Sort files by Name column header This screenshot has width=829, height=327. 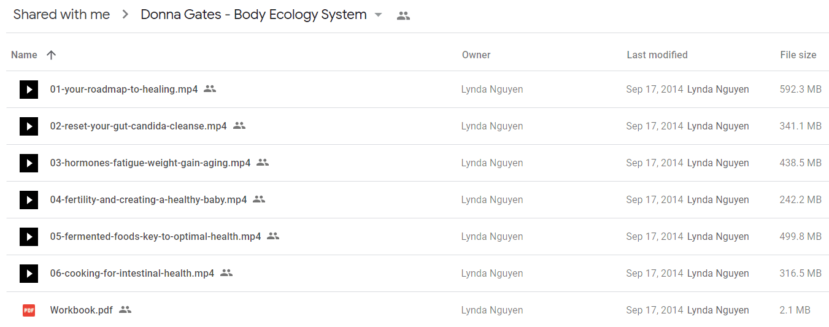point(24,55)
